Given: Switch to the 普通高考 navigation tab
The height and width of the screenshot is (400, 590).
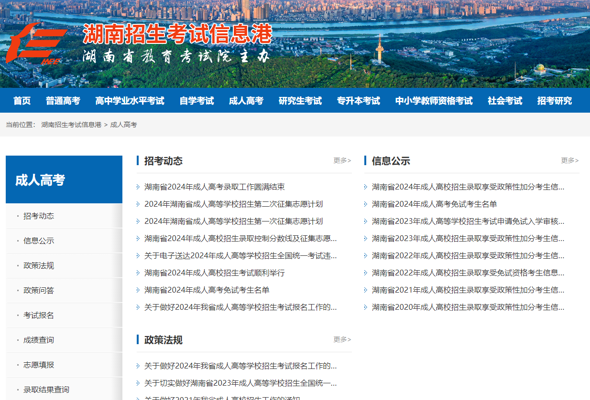Looking at the screenshot, I should coord(64,101).
